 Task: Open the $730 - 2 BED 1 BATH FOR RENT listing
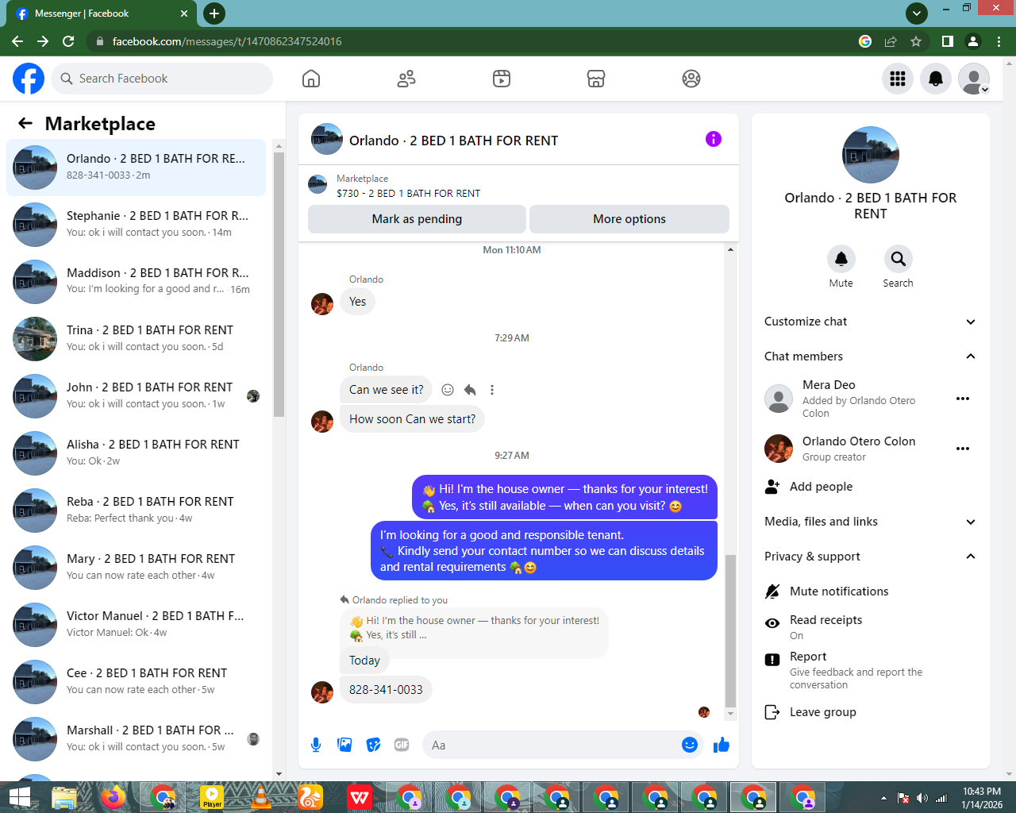pos(408,193)
